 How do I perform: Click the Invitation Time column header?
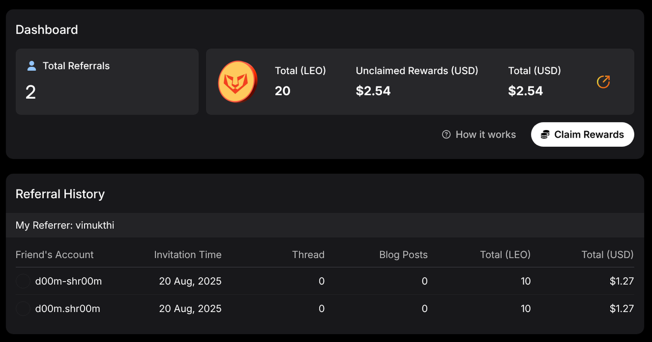187,255
